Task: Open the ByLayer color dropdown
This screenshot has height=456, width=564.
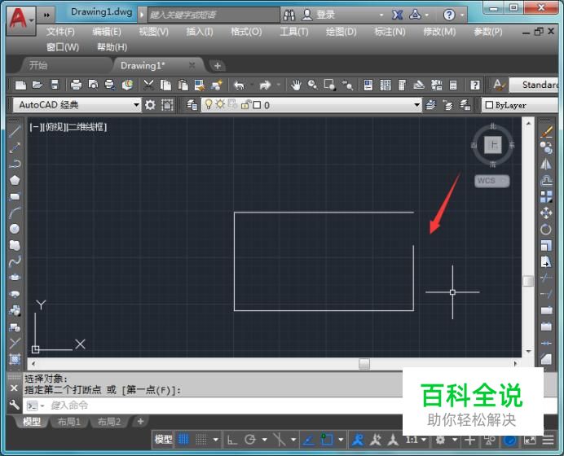Action: [x=519, y=105]
